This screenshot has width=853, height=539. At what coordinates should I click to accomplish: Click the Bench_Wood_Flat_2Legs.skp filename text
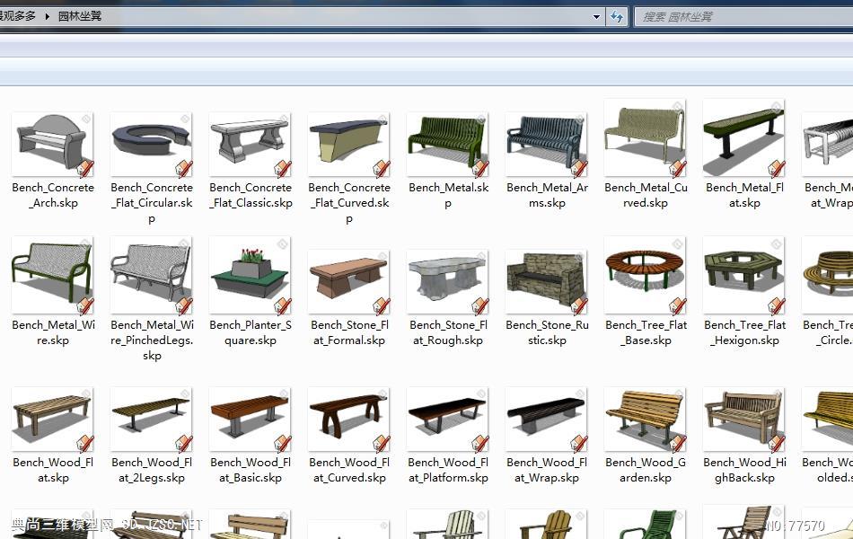pos(152,470)
